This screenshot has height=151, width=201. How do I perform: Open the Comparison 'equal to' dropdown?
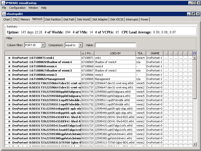[80, 45]
